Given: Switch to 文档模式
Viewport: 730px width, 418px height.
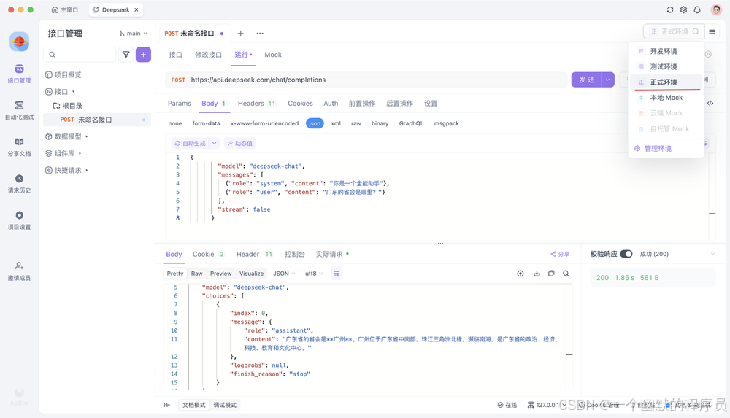Looking at the screenshot, I should [x=193, y=405].
